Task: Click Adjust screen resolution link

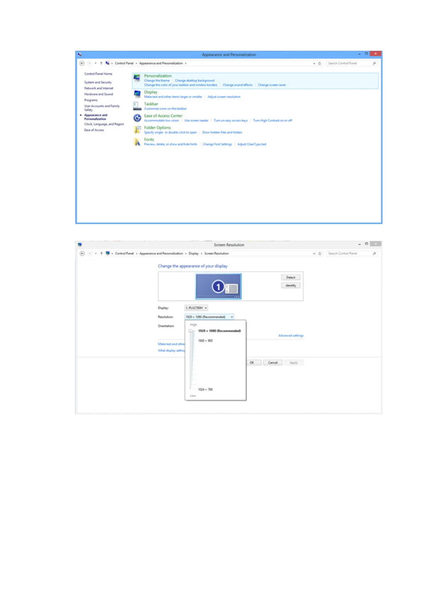Action: 224,97
